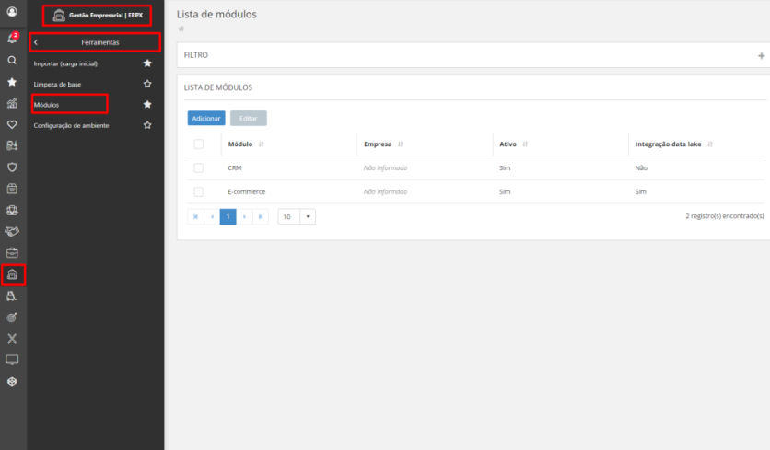
Task: Go to first page of results
Action: pos(195,216)
